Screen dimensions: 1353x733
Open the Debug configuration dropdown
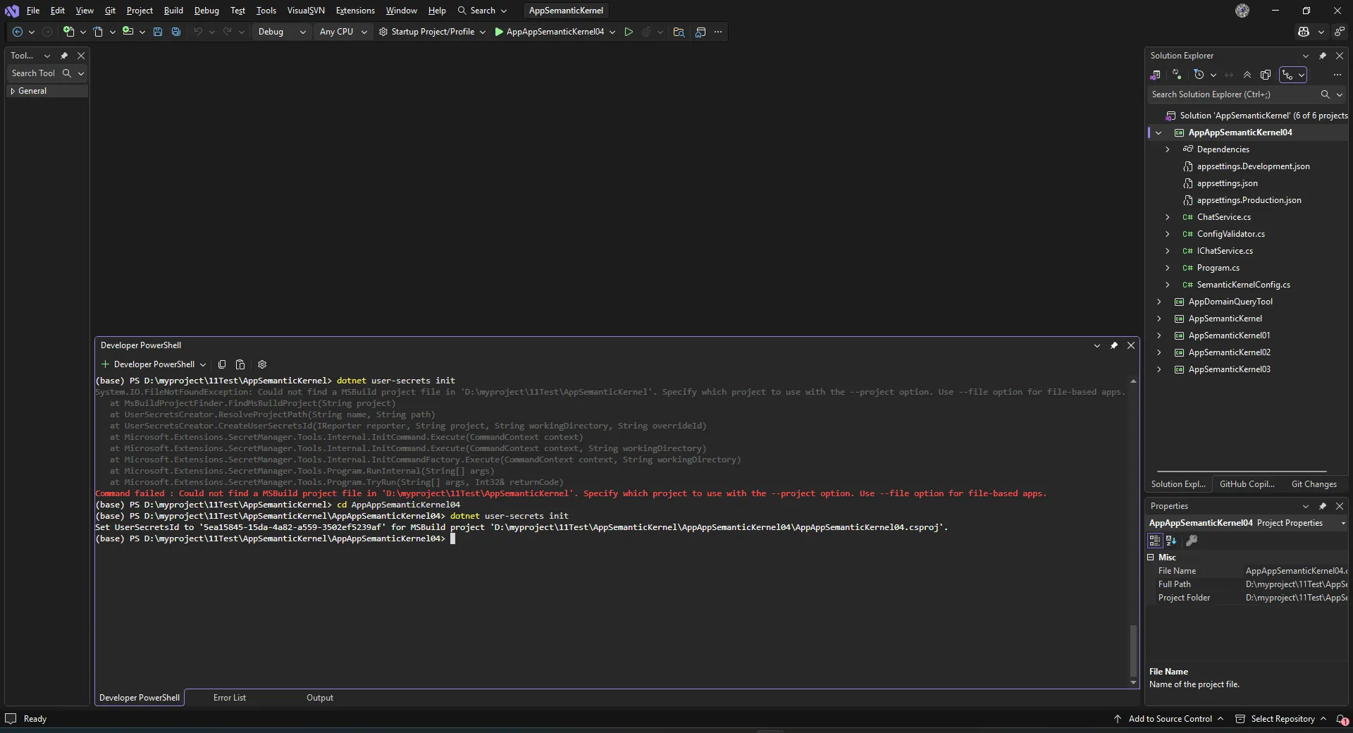click(281, 32)
